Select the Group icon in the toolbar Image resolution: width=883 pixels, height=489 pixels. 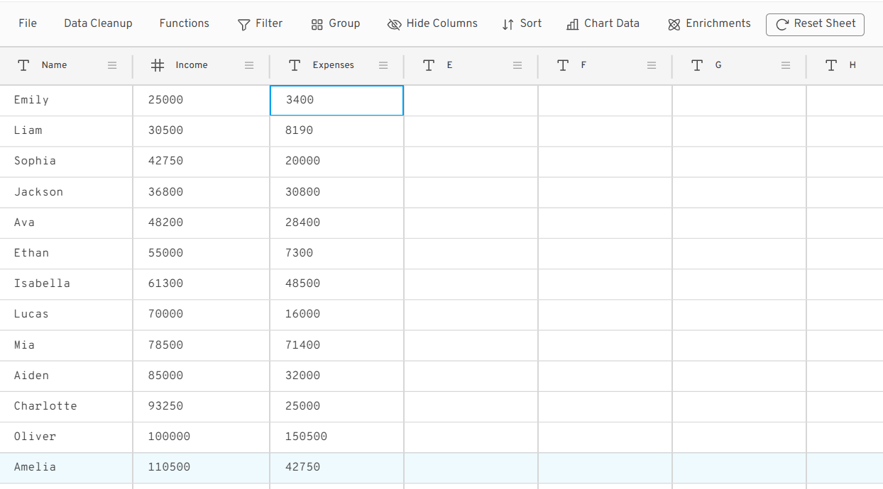click(317, 23)
